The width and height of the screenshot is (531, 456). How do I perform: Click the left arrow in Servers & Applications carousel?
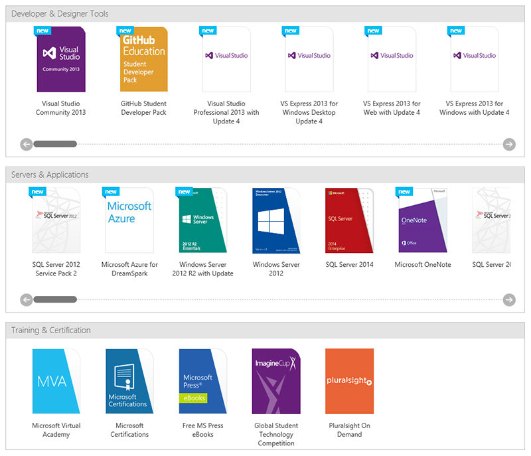pyautogui.click(x=27, y=299)
